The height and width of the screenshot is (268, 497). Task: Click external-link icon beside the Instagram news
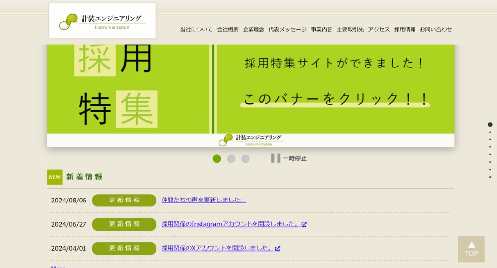[304, 224]
